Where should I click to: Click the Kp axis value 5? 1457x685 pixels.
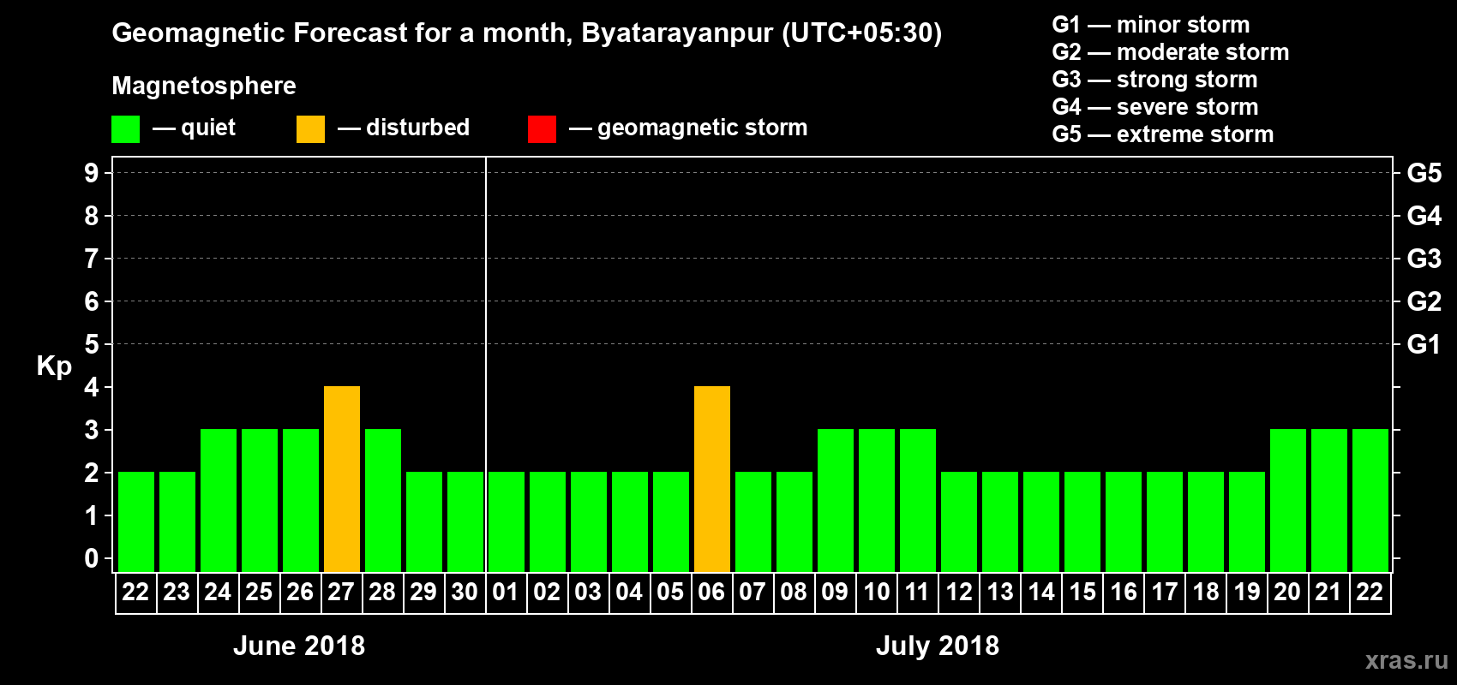(92, 344)
